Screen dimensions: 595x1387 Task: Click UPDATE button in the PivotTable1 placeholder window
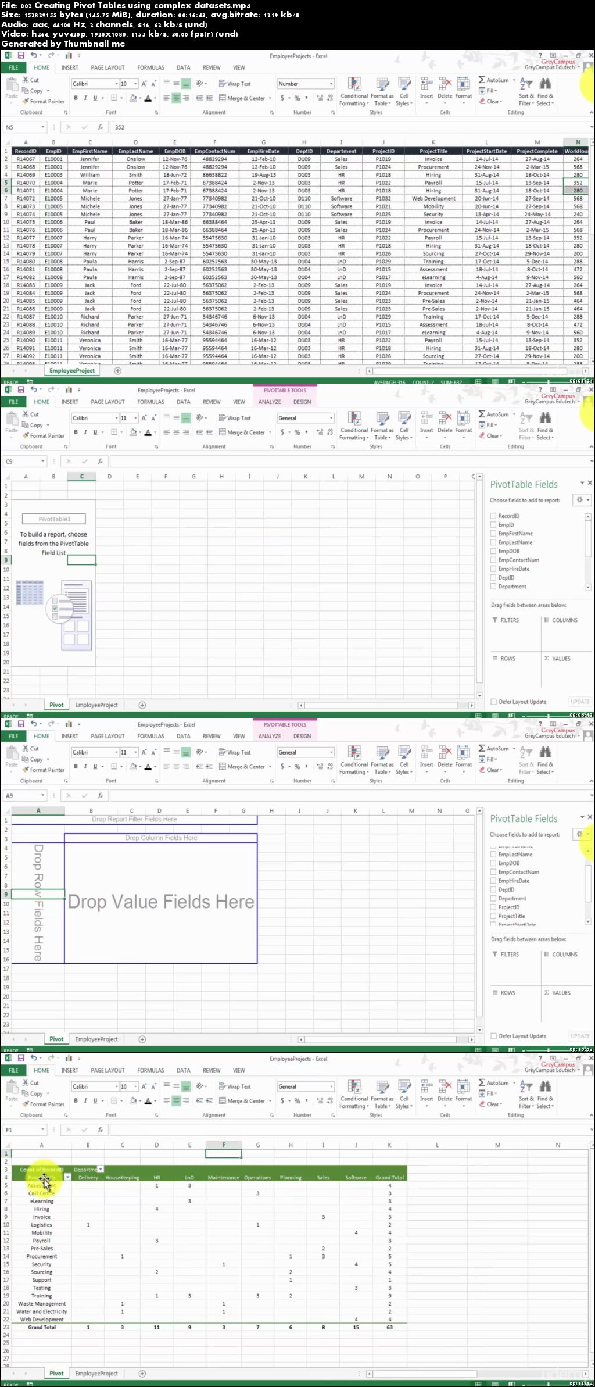coord(580,702)
